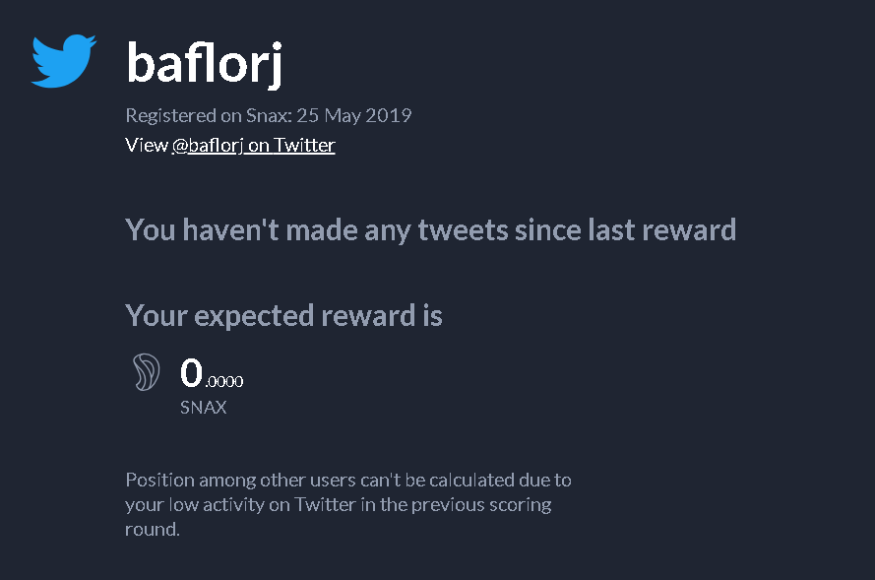Click the .0000 decimal reward digits

[x=224, y=381]
